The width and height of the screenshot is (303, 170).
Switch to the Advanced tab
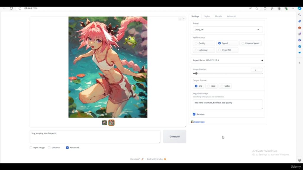(231, 16)
